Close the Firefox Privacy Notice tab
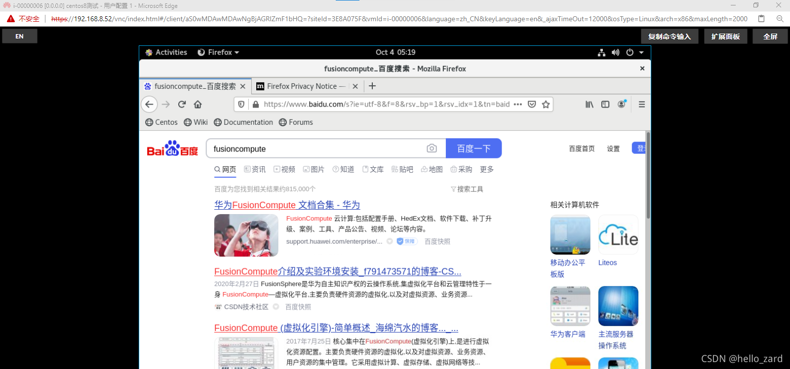Screen dimensions: 790x369 click(x=355, y=86)
